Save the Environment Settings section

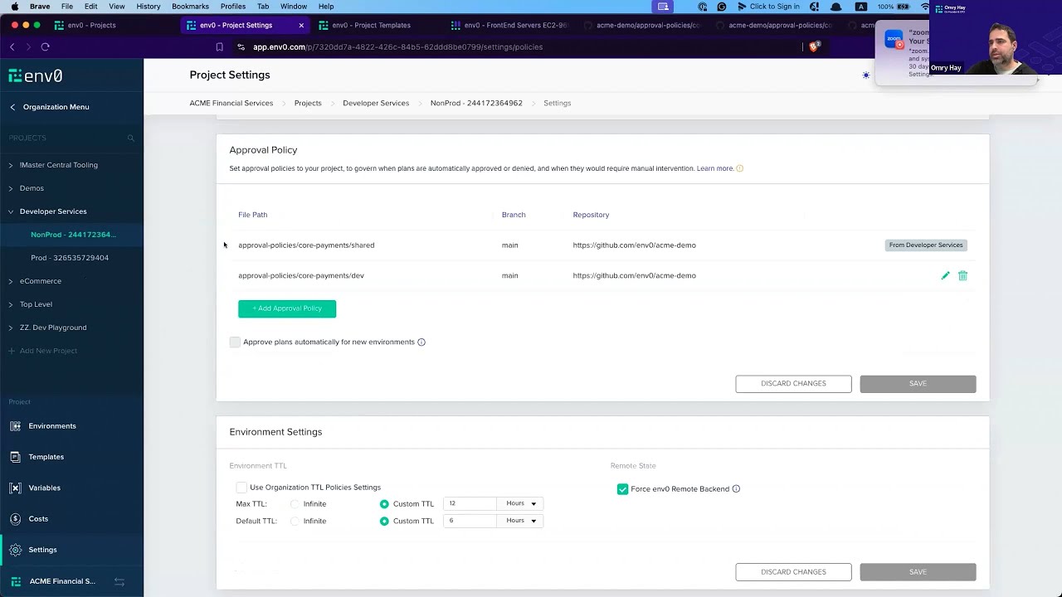(x=918, y=572)
